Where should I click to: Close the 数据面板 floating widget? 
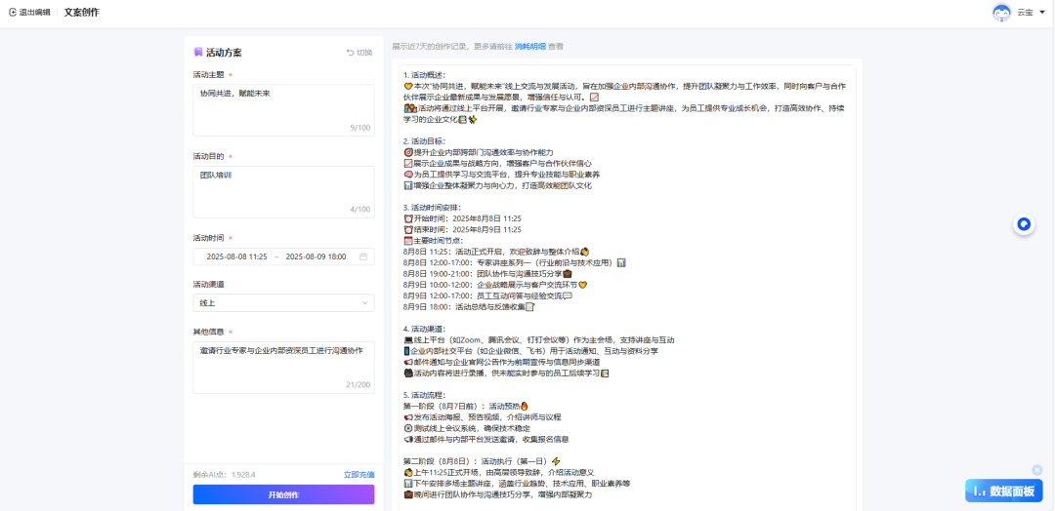coord(1036,469)
